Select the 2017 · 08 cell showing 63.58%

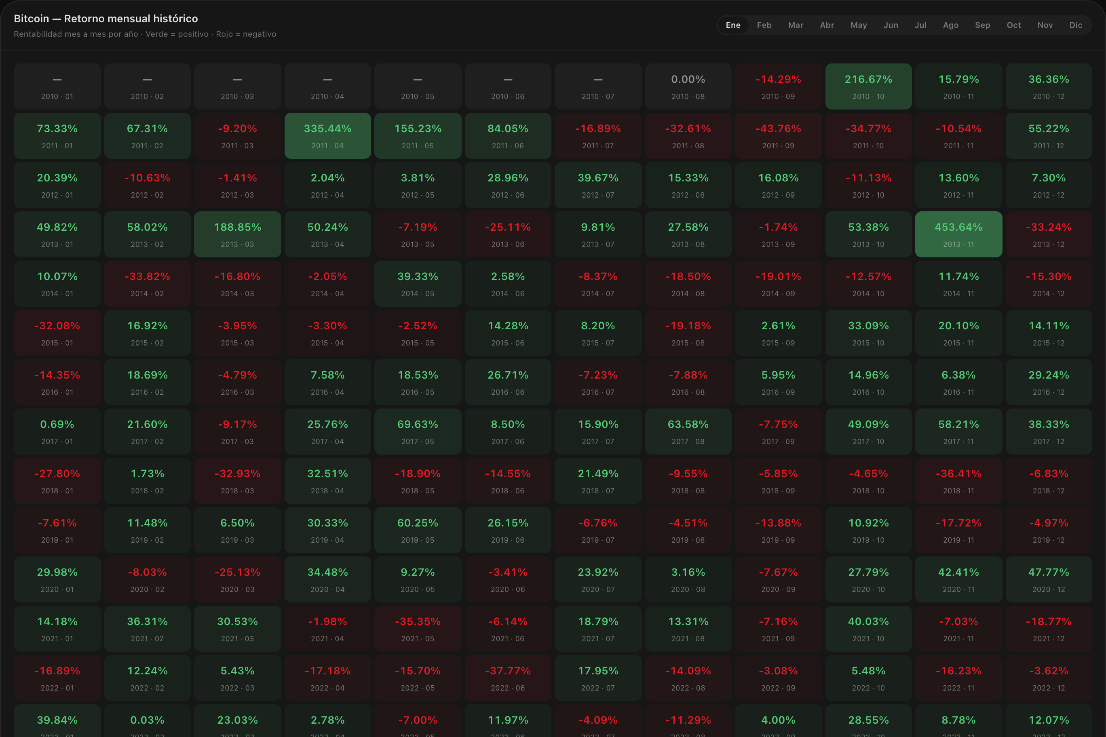pos(688,432)
